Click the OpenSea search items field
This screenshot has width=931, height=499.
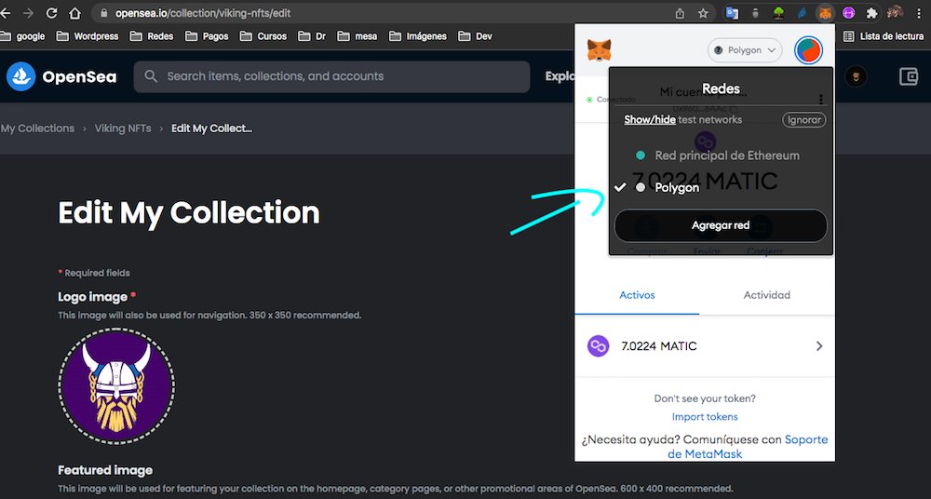(332, 76)
